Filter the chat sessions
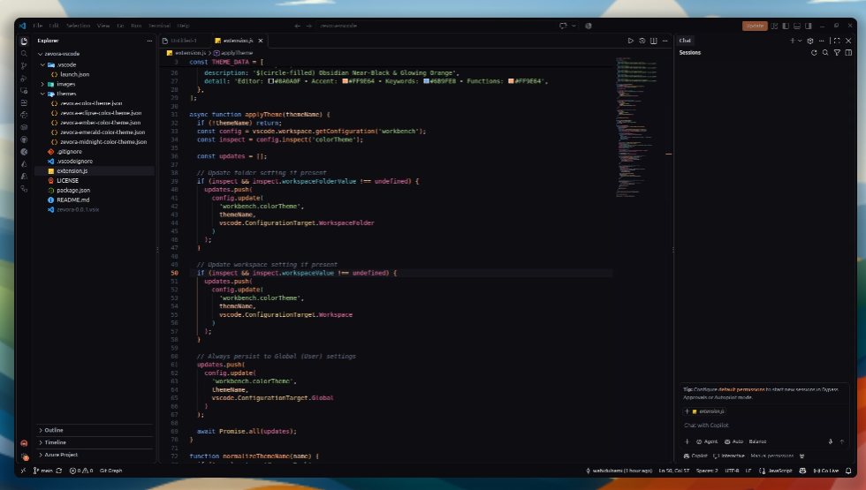This screenshot has height=490, width=866. click(x=837, y=53)
